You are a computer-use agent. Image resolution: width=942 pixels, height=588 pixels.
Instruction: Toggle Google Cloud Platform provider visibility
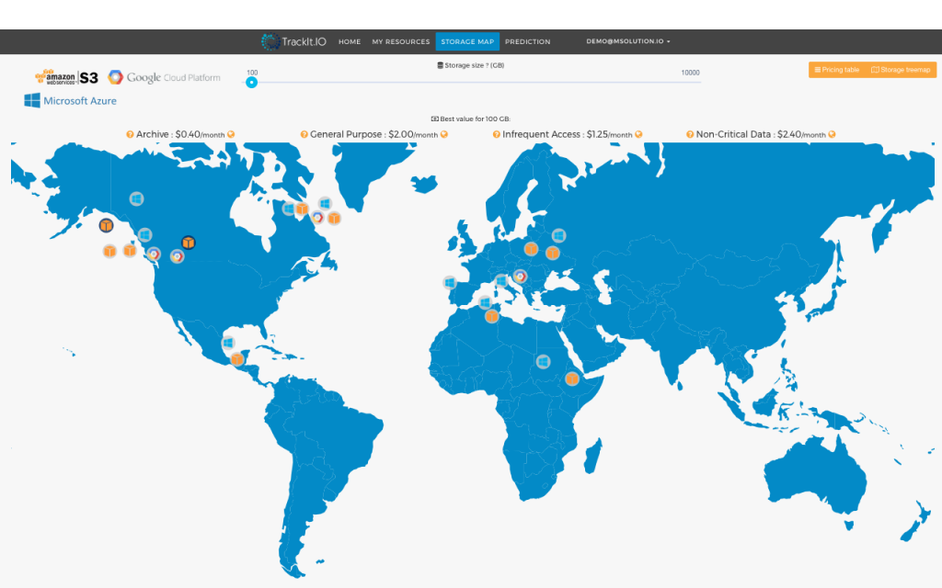point(166,77)
